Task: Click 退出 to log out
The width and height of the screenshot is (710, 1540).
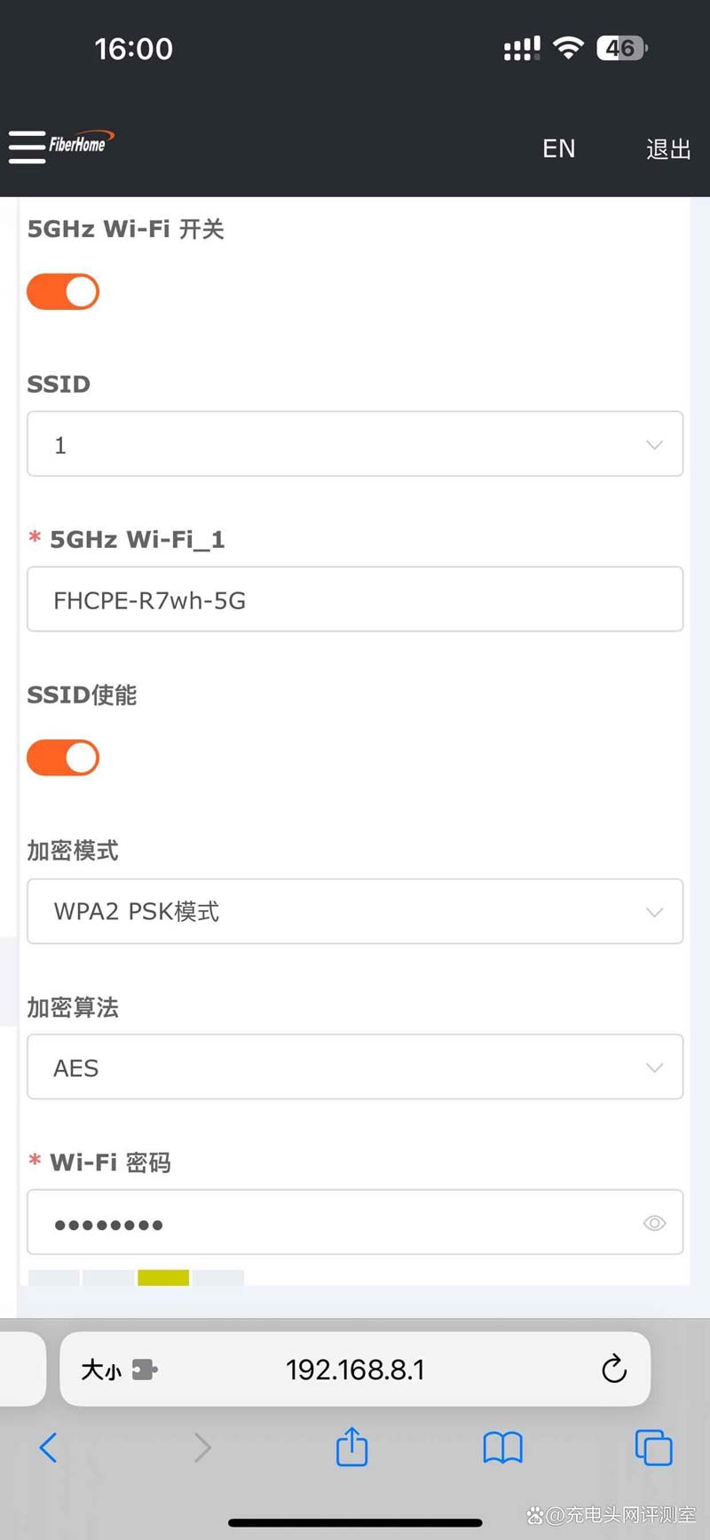Action: pos(668,148)
